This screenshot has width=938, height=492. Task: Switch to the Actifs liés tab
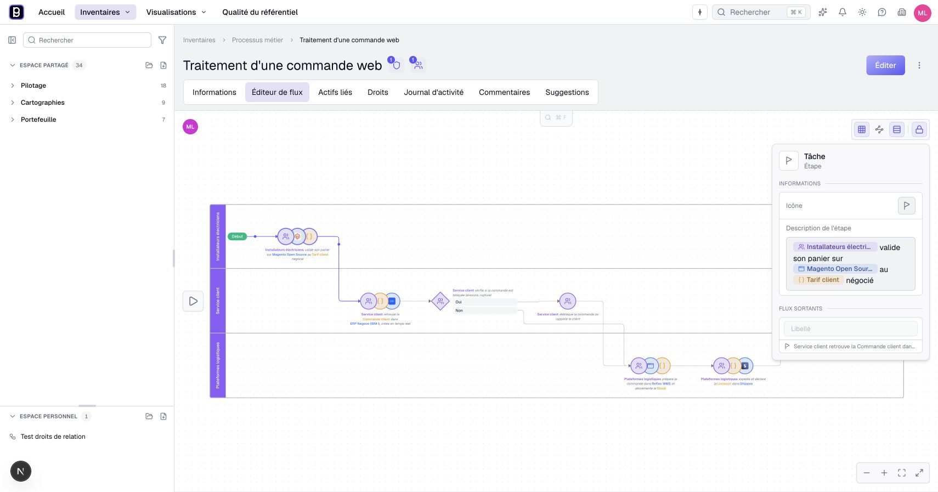point(335,92)
